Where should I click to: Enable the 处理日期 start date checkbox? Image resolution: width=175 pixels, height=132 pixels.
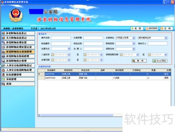(x=52, y=60)
